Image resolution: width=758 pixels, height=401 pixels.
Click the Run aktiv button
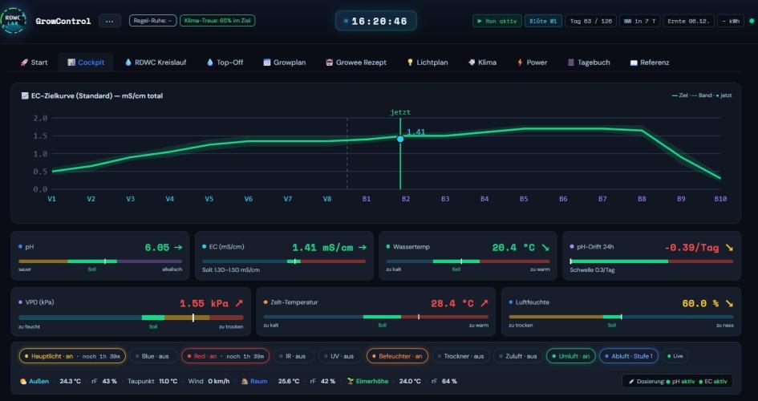[497, 21]
